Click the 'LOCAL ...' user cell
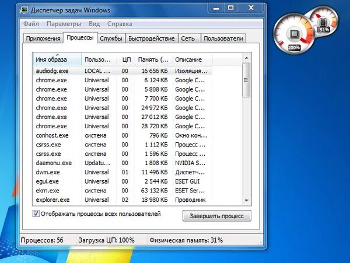Viewport: 350px width, 263px height. click(97, 71)
